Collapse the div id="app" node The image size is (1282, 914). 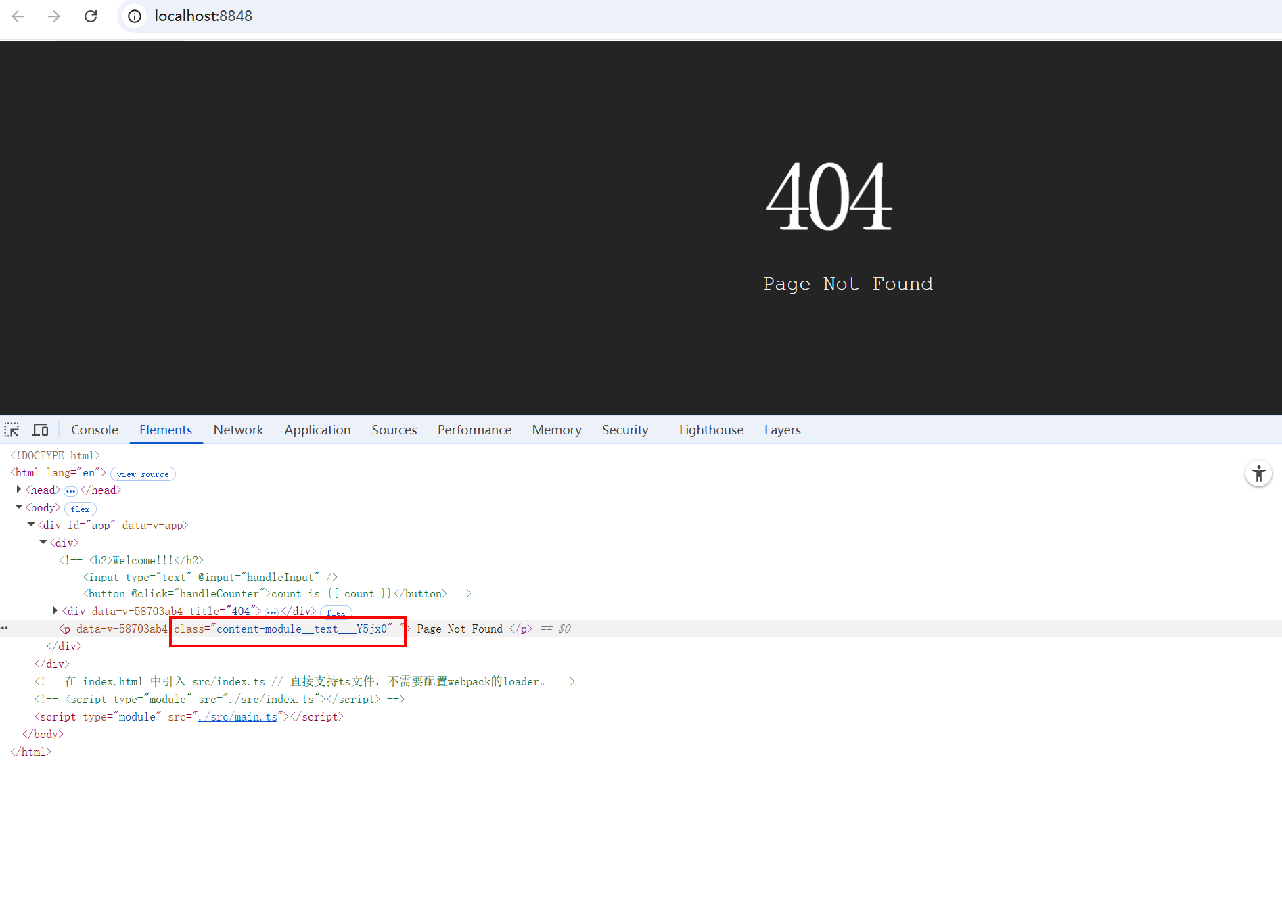point(31,524)
